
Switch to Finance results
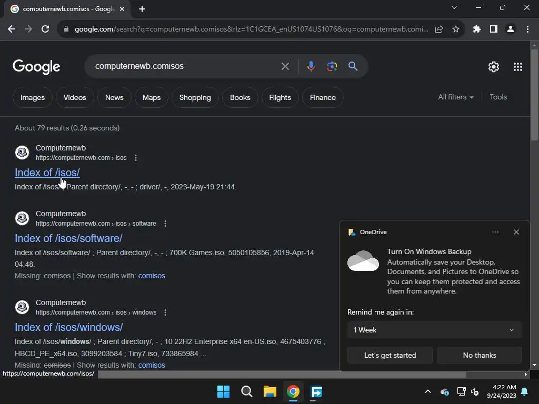[x=323, y=97]
